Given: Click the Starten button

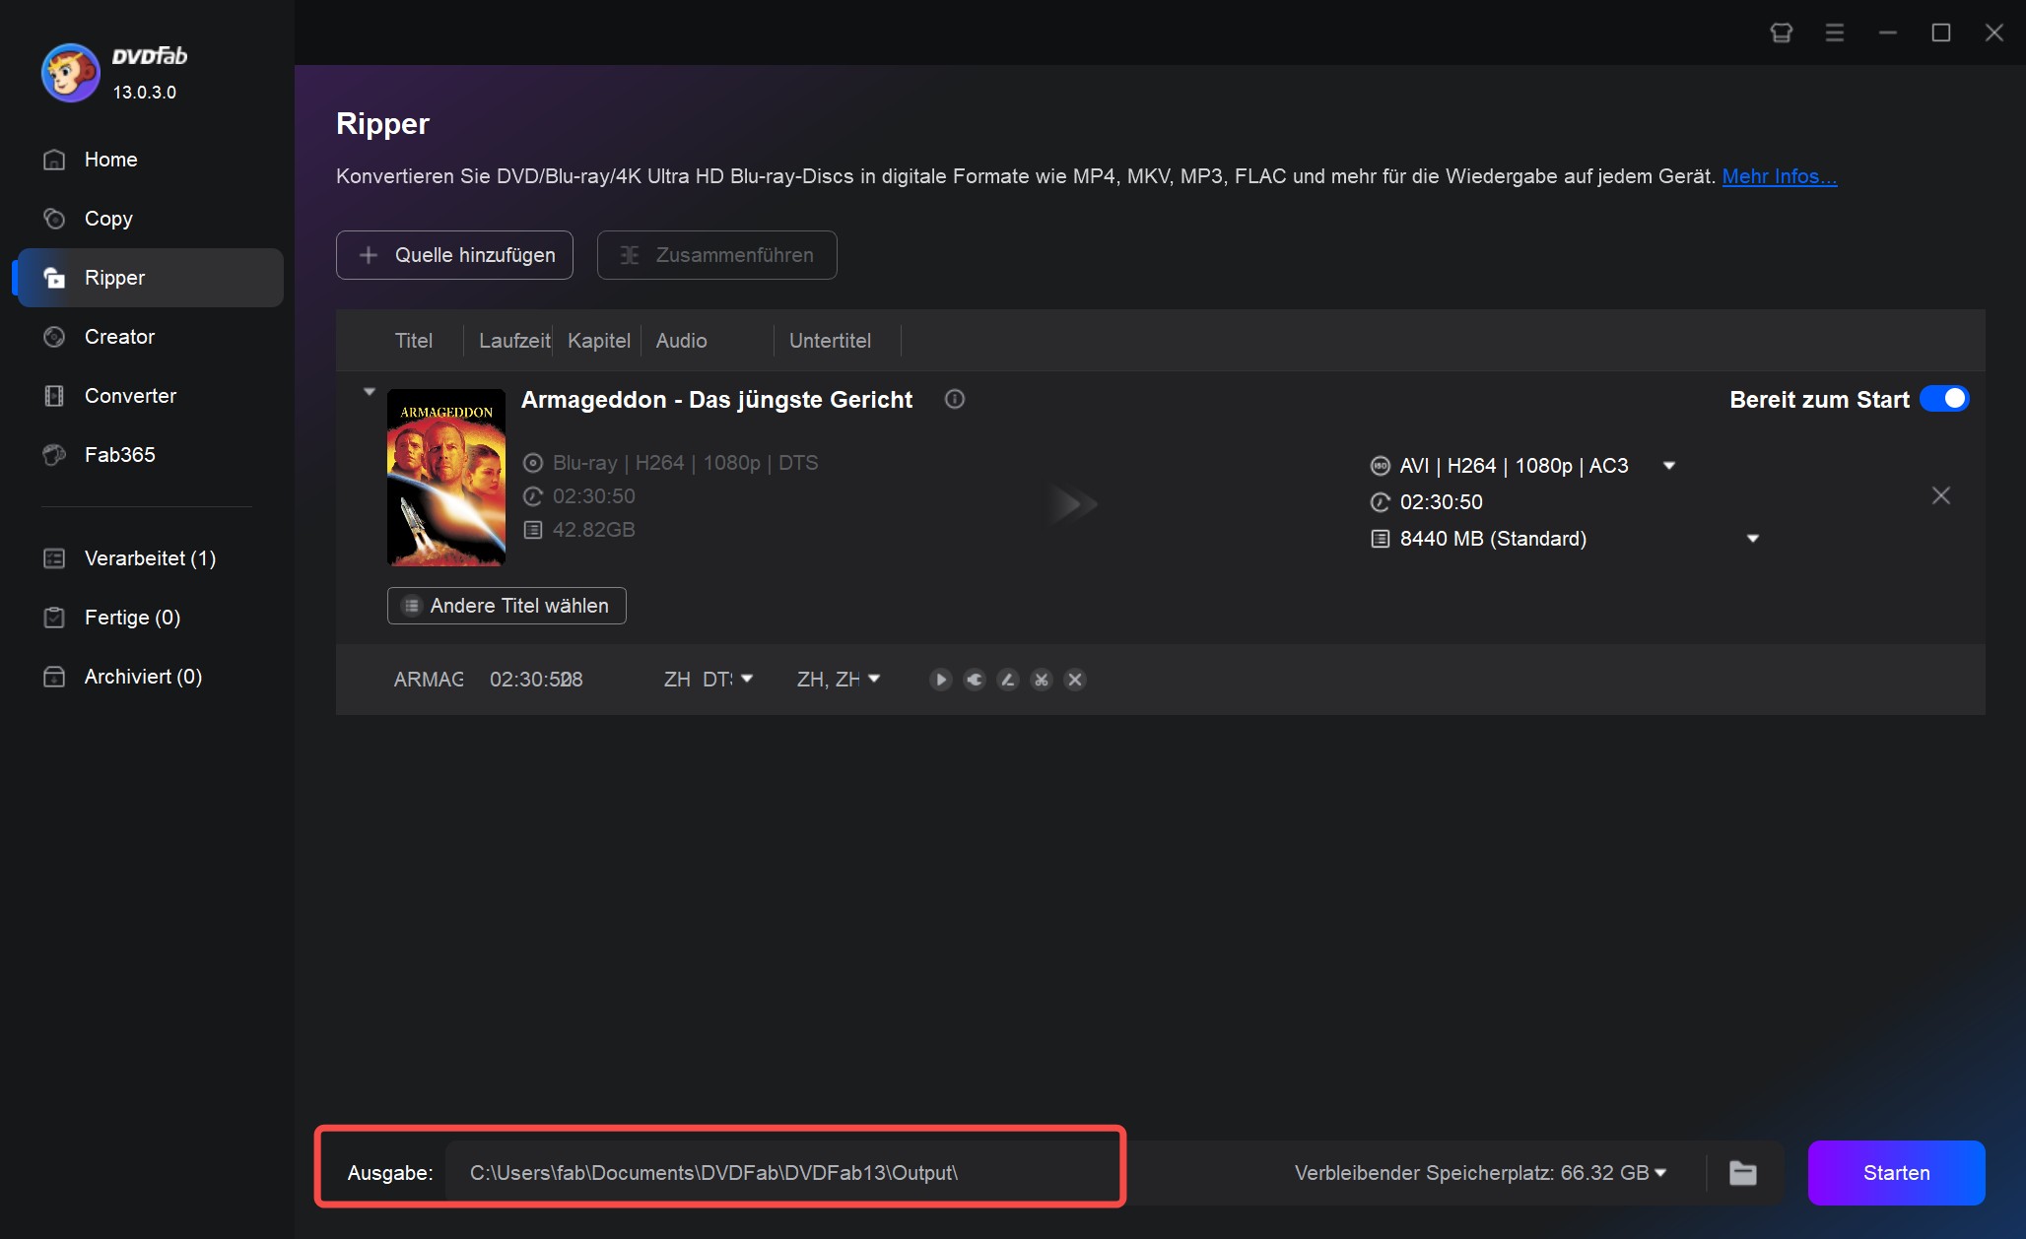Looking at the screenshot, I should coord(1896,1173).
